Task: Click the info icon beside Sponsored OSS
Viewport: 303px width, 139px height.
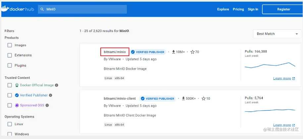Action: point(47,105)
